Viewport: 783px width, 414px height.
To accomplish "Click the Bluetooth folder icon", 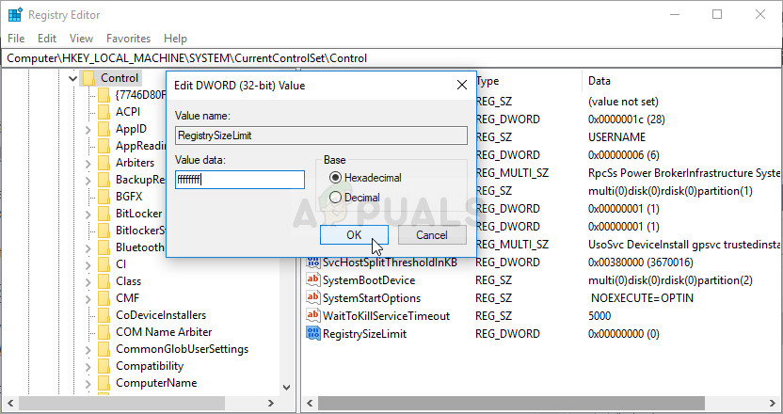I will [104, 247].
